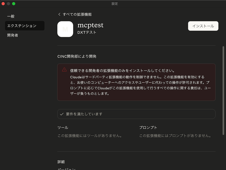
Task: Click the mcptest extension title
Action: (90, 25)
